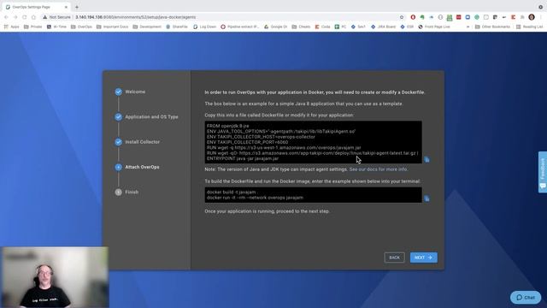
Task: Open the Cheats bookmarks folder
Action: click(301, 27)
